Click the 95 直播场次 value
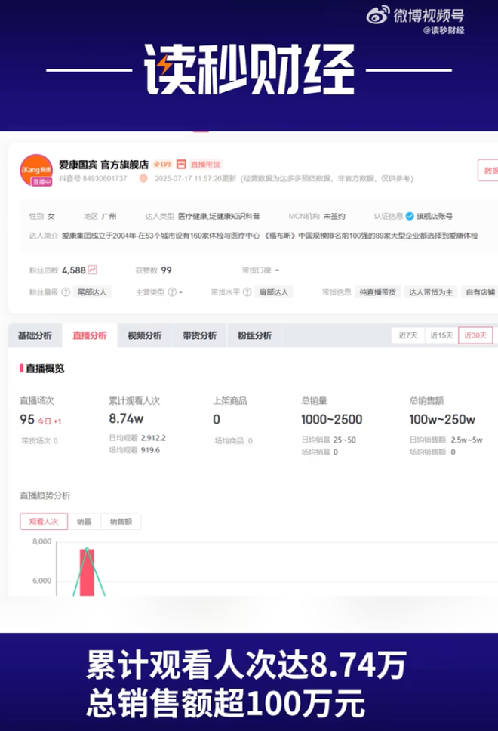This screenshot has height=731, width=498. pyautogui.click(x=27, y=420)
